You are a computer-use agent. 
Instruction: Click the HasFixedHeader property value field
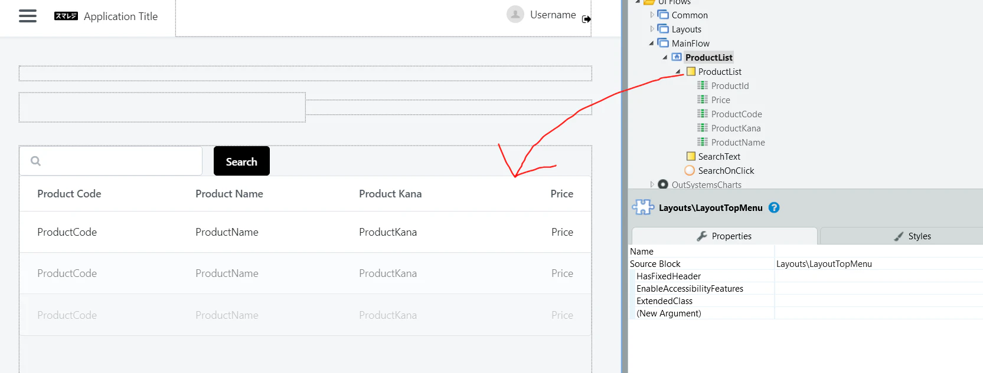click(x=879, y=276)
